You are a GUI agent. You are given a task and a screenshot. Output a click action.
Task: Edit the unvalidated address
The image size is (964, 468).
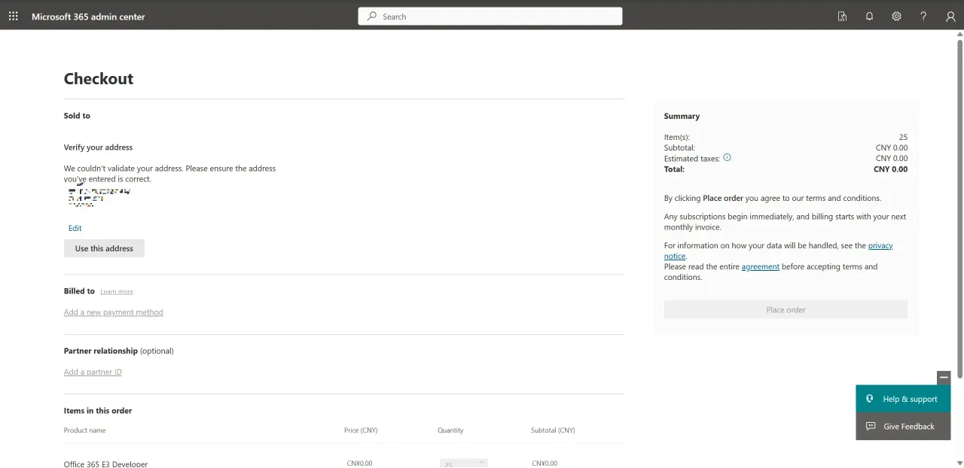pos(75,228)
